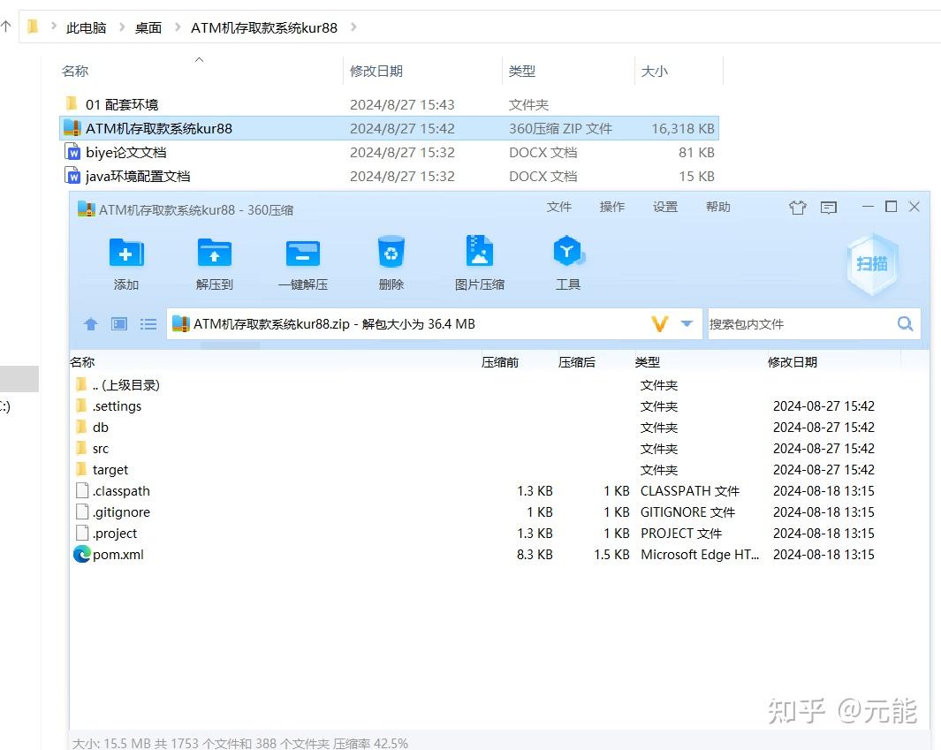The width and height of the screenshot is (941, 750).
Task: Expand the chevron before 此电脑 breadcrumb
Action: (x=54, y=27)
